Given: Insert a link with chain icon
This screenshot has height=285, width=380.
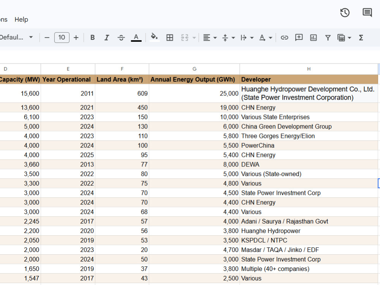Looking at the screenshot, I should tap(284, 38).
